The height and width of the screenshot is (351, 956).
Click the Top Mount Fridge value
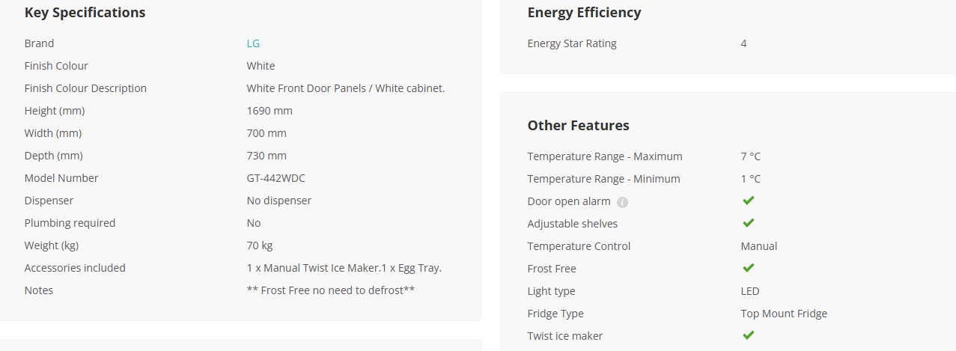(784, 314)
